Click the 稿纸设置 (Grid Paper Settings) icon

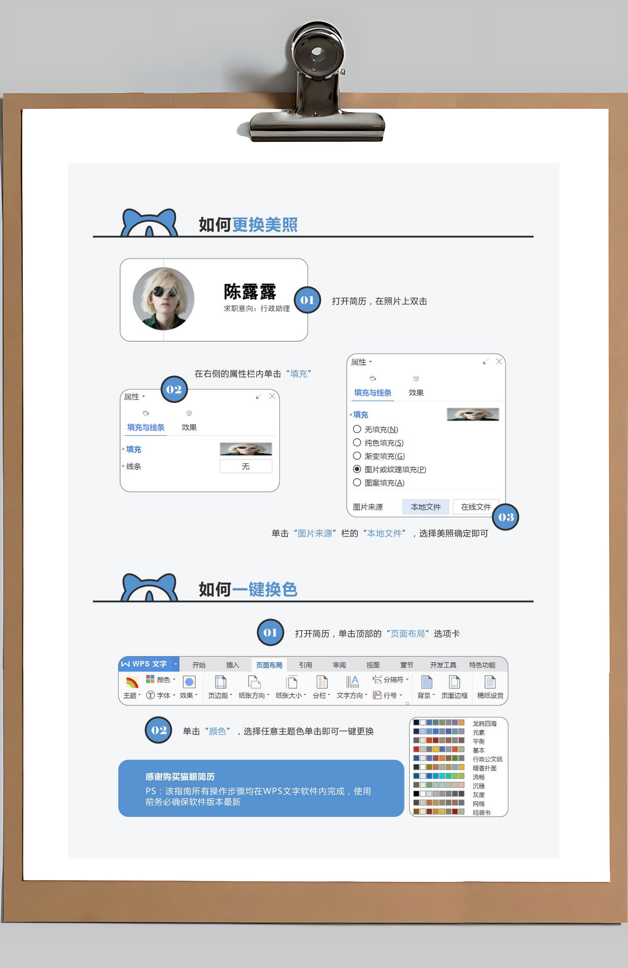pos(490,682)
